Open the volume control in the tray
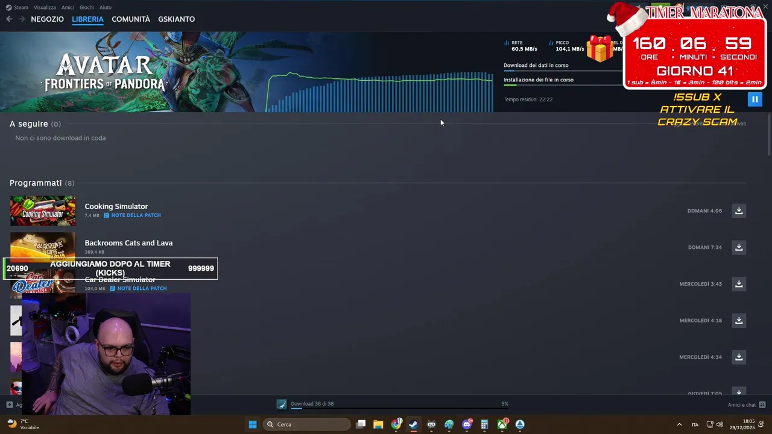The image size is (772, 434). pos(720,424)
